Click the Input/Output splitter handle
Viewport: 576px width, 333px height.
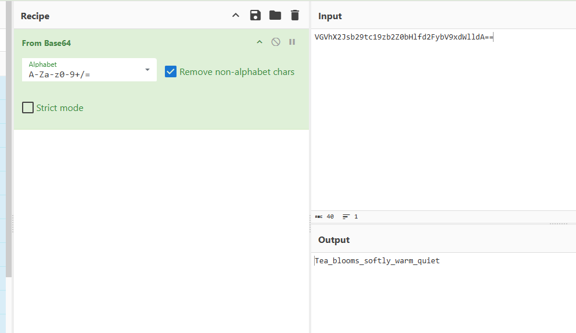click(x=559, y=224)
